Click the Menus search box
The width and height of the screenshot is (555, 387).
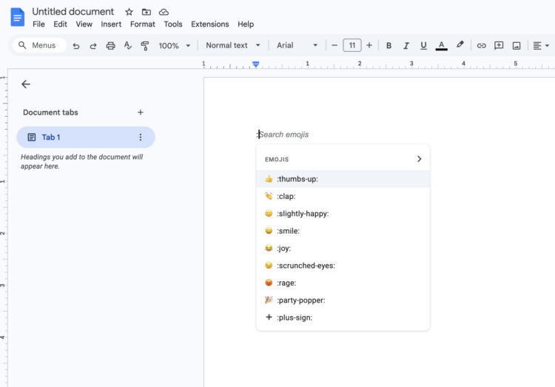tap(39, 45)
